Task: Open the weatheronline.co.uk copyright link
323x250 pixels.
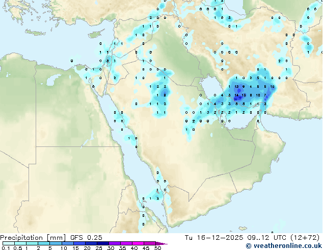Action: coord(284,246)
